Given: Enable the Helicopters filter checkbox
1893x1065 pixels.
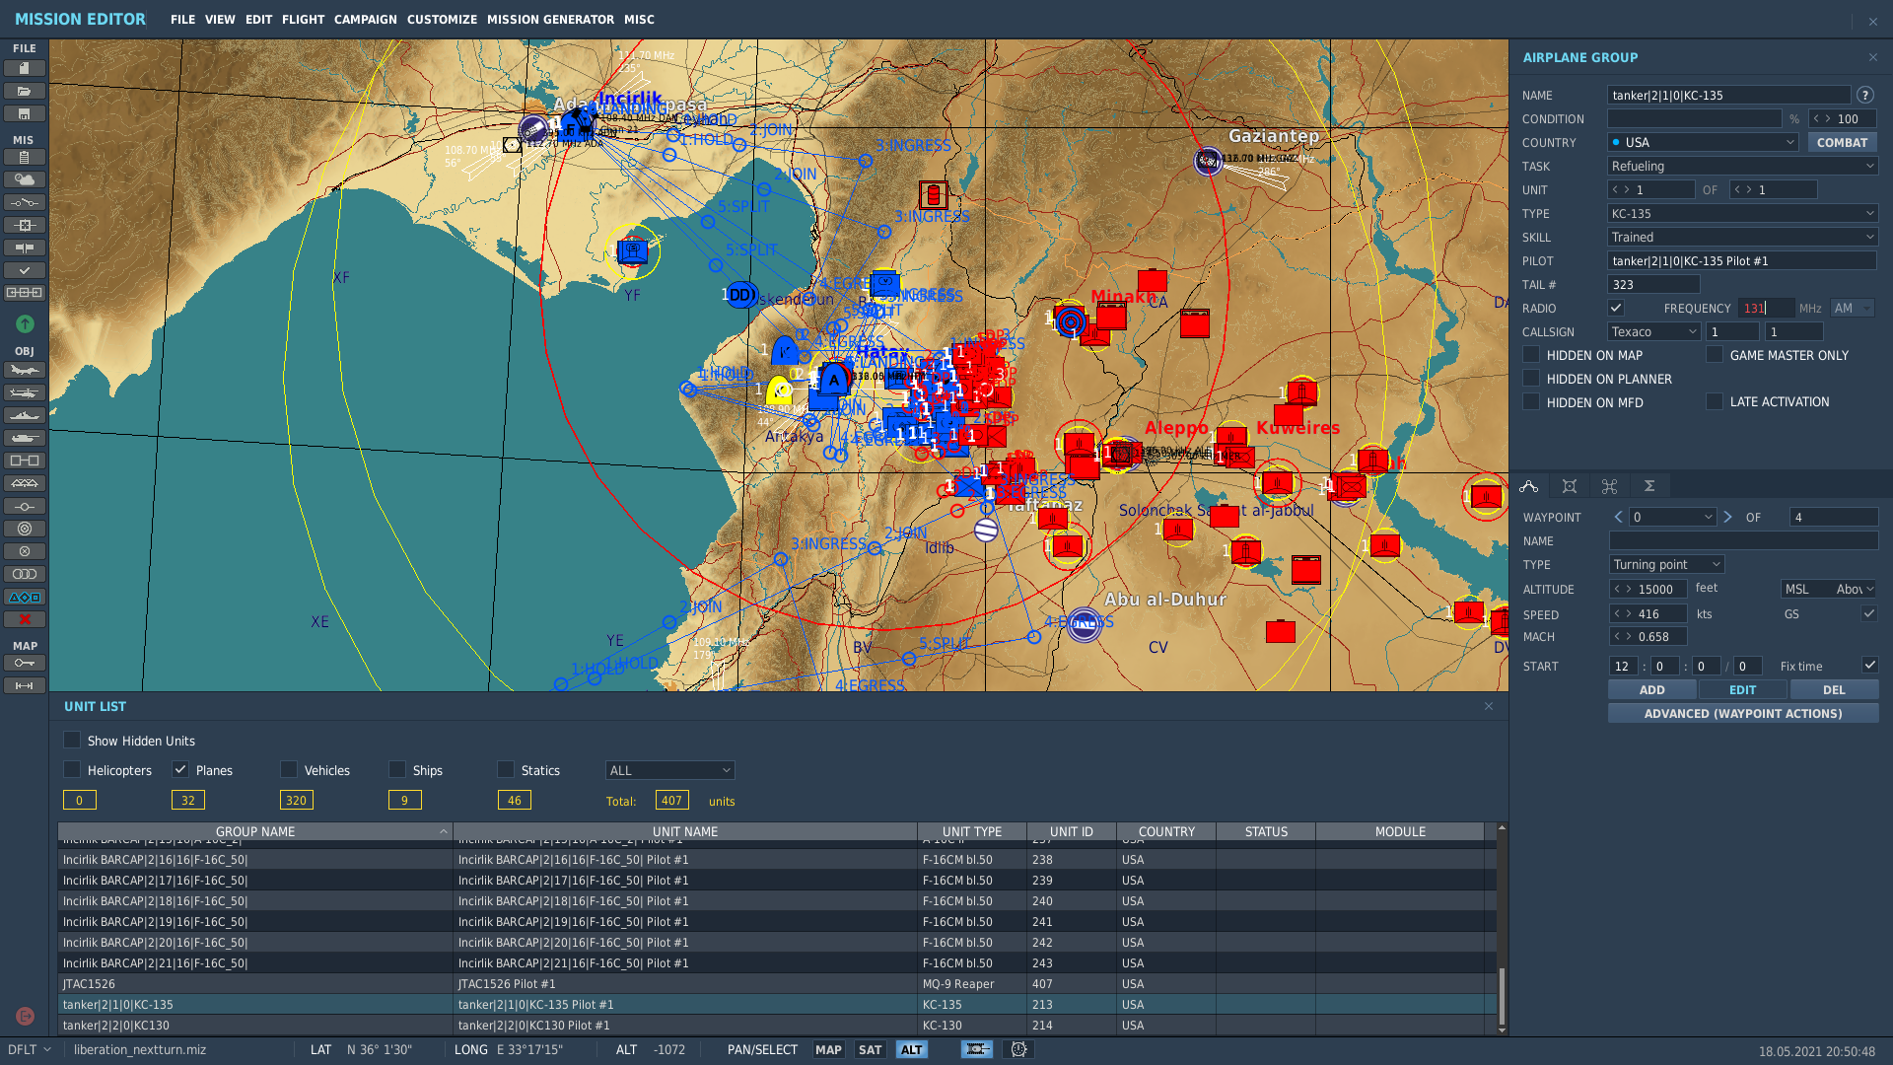Looking at the screenshot, I should pyautogui.click(x=72, y=769).
